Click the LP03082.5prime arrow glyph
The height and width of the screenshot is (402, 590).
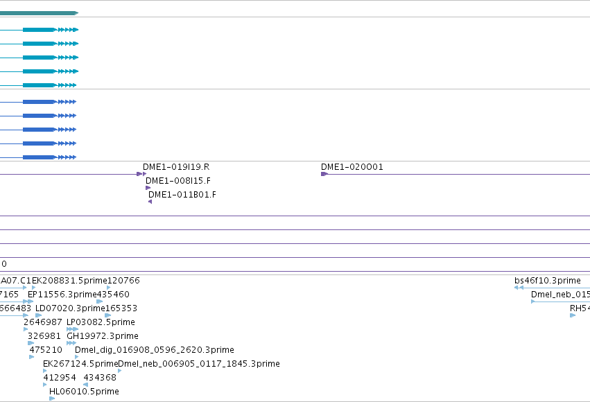pyautogui.click(x=72, y=329)
